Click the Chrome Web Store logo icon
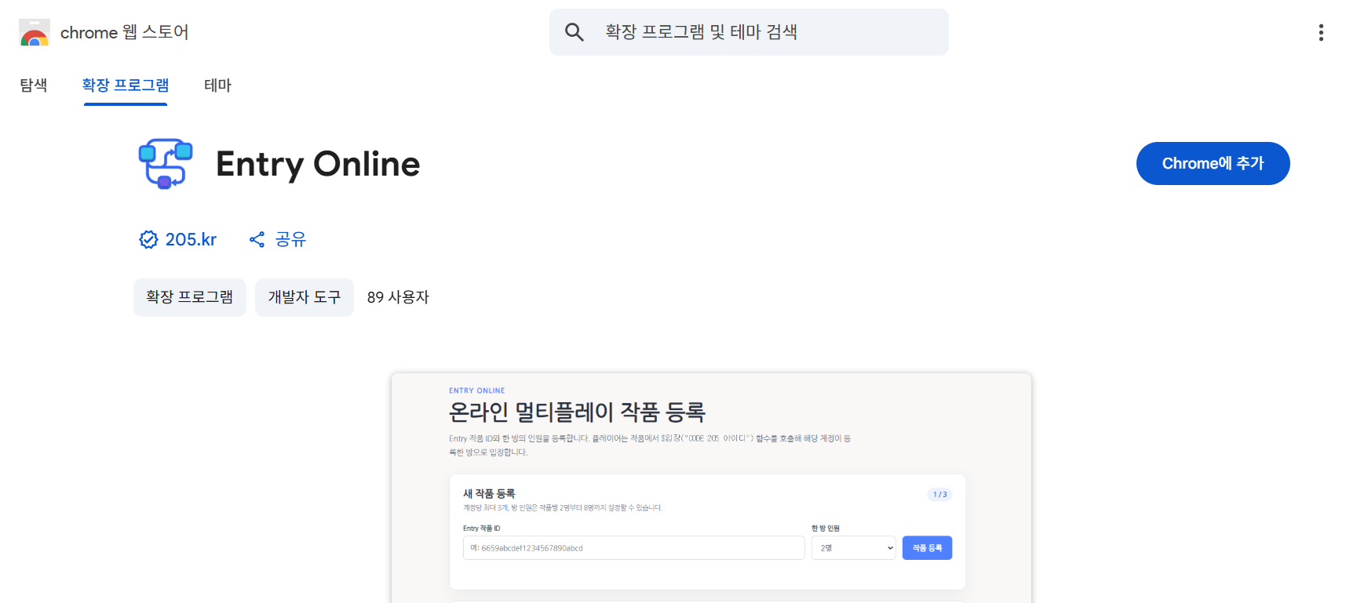Viewport: 1346px width, 603px height. (x=35, y=32)
